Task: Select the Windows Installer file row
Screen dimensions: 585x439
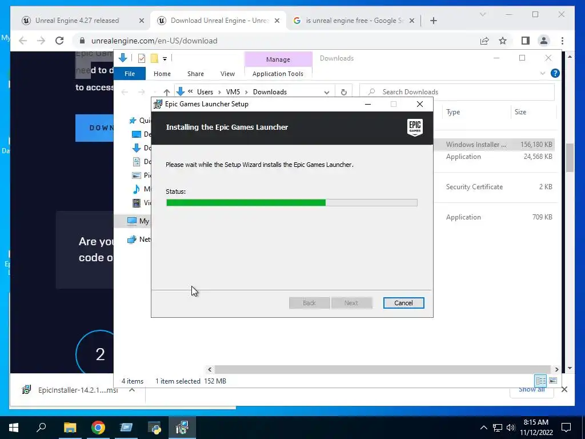Action: click(x=494, y=145)
